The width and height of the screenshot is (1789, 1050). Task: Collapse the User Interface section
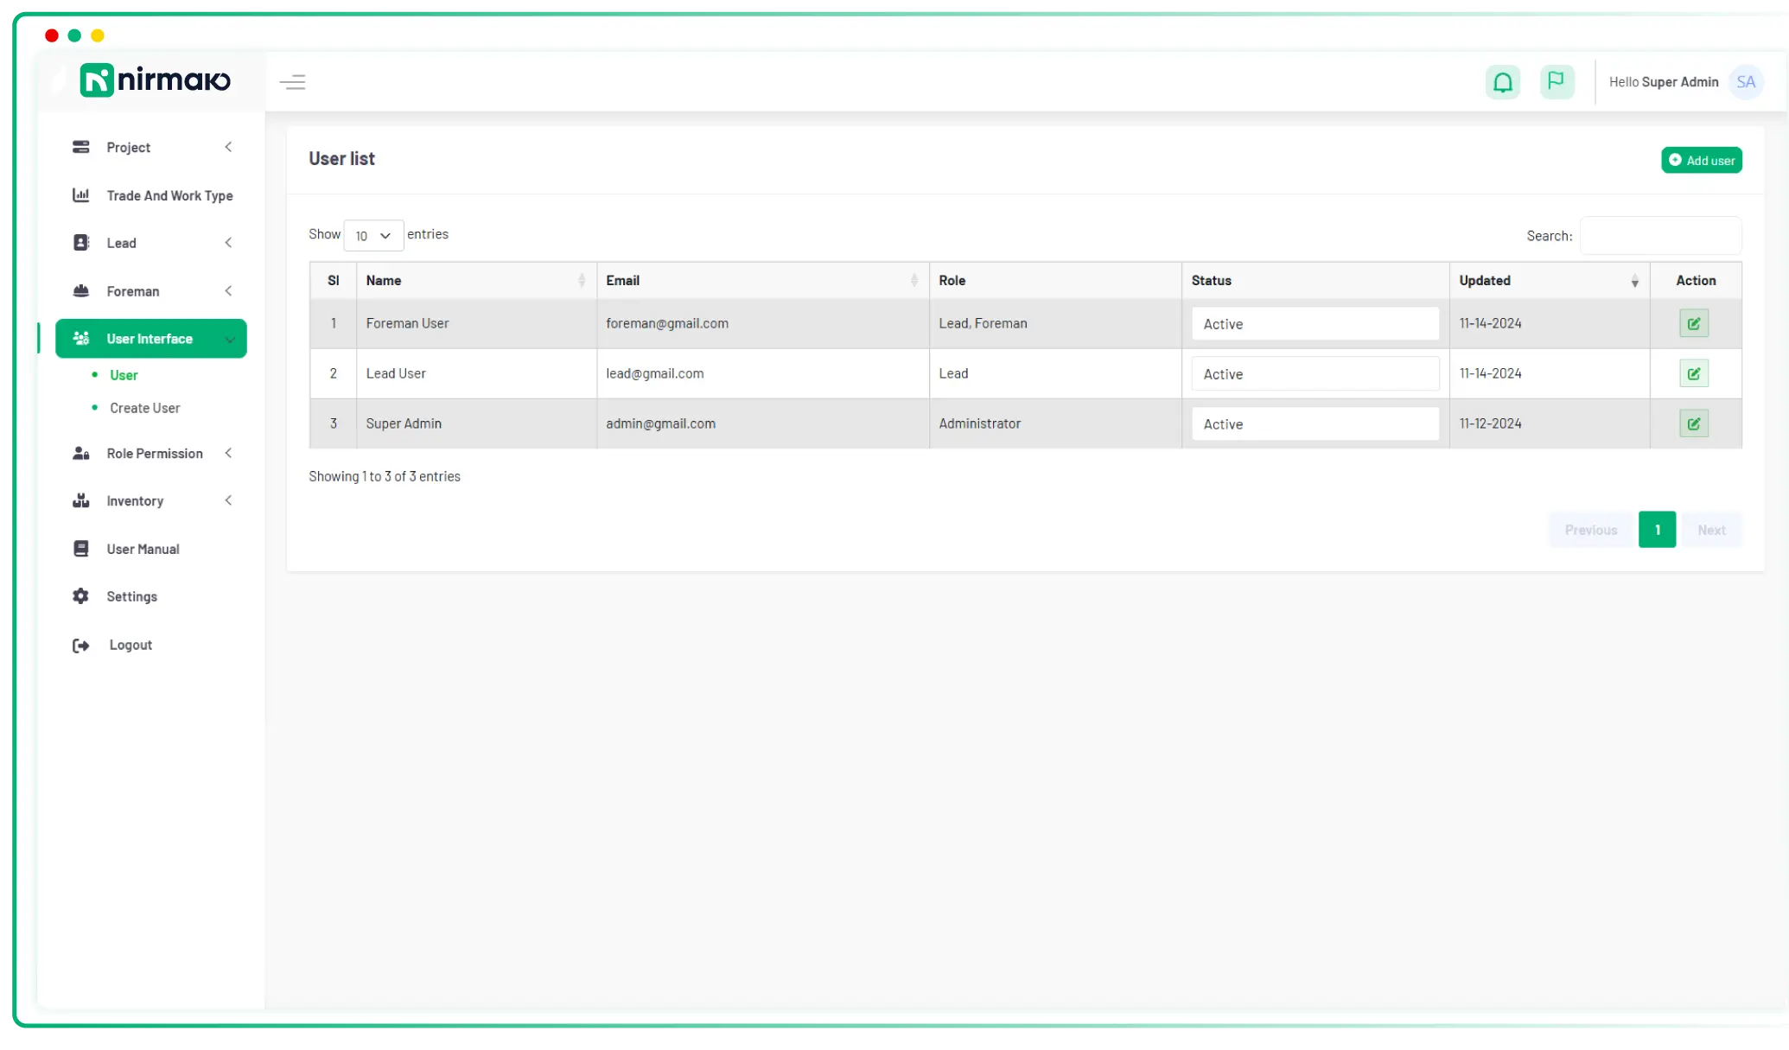pos(230,339)
